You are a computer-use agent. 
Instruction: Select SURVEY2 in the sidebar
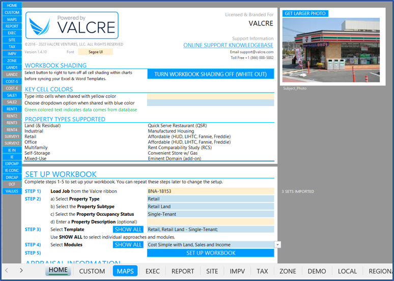(x=12, y=143)
